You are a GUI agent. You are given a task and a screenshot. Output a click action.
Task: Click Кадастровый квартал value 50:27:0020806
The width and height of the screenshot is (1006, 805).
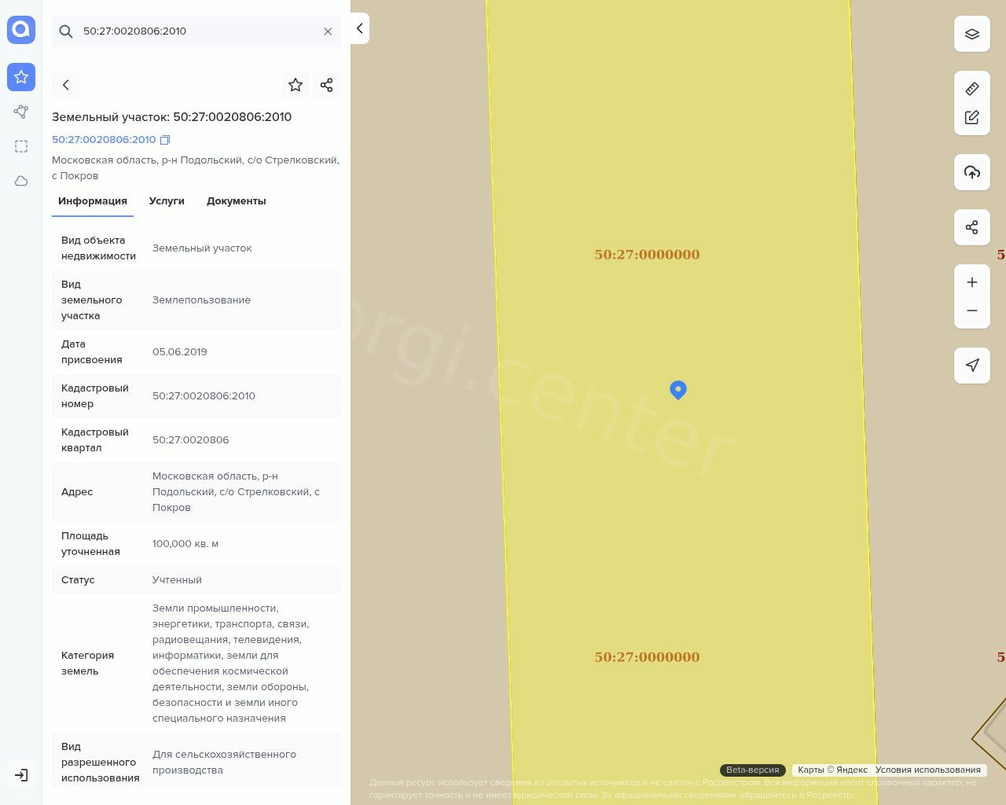click(191, 440)
